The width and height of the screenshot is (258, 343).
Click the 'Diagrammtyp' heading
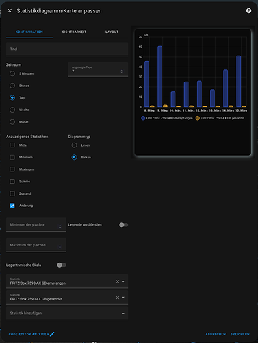click(79, 137)
